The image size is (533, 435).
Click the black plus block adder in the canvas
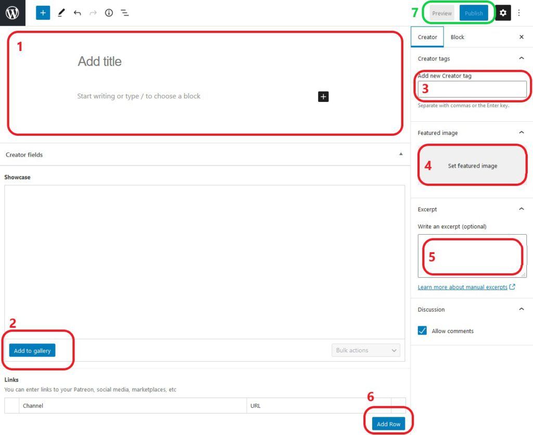[323, 96]
